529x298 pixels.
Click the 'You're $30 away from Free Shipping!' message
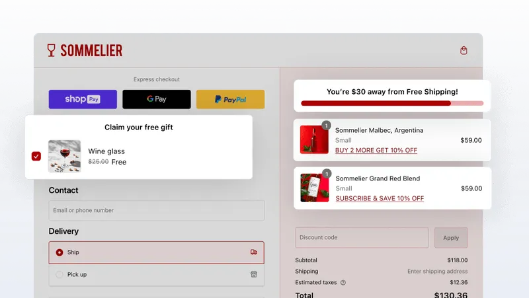coord(392,92)
